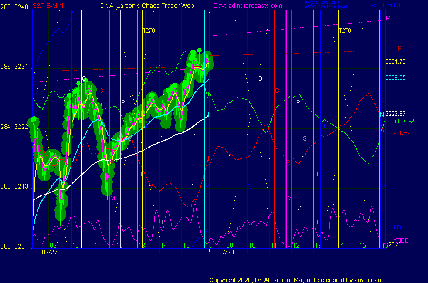Select "Dr. Al Larson's Chaos Trader Web" heading

[x=147, y=6]
